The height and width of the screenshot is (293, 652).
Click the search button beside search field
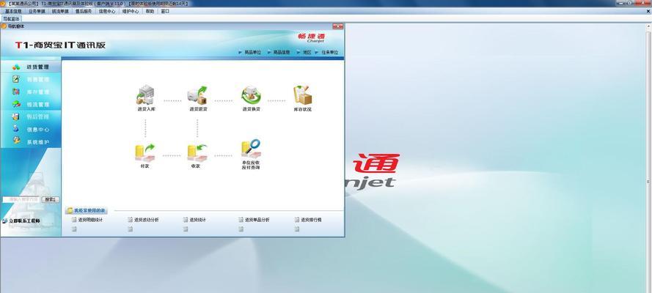pyautogui.click(x=51, y=200)
